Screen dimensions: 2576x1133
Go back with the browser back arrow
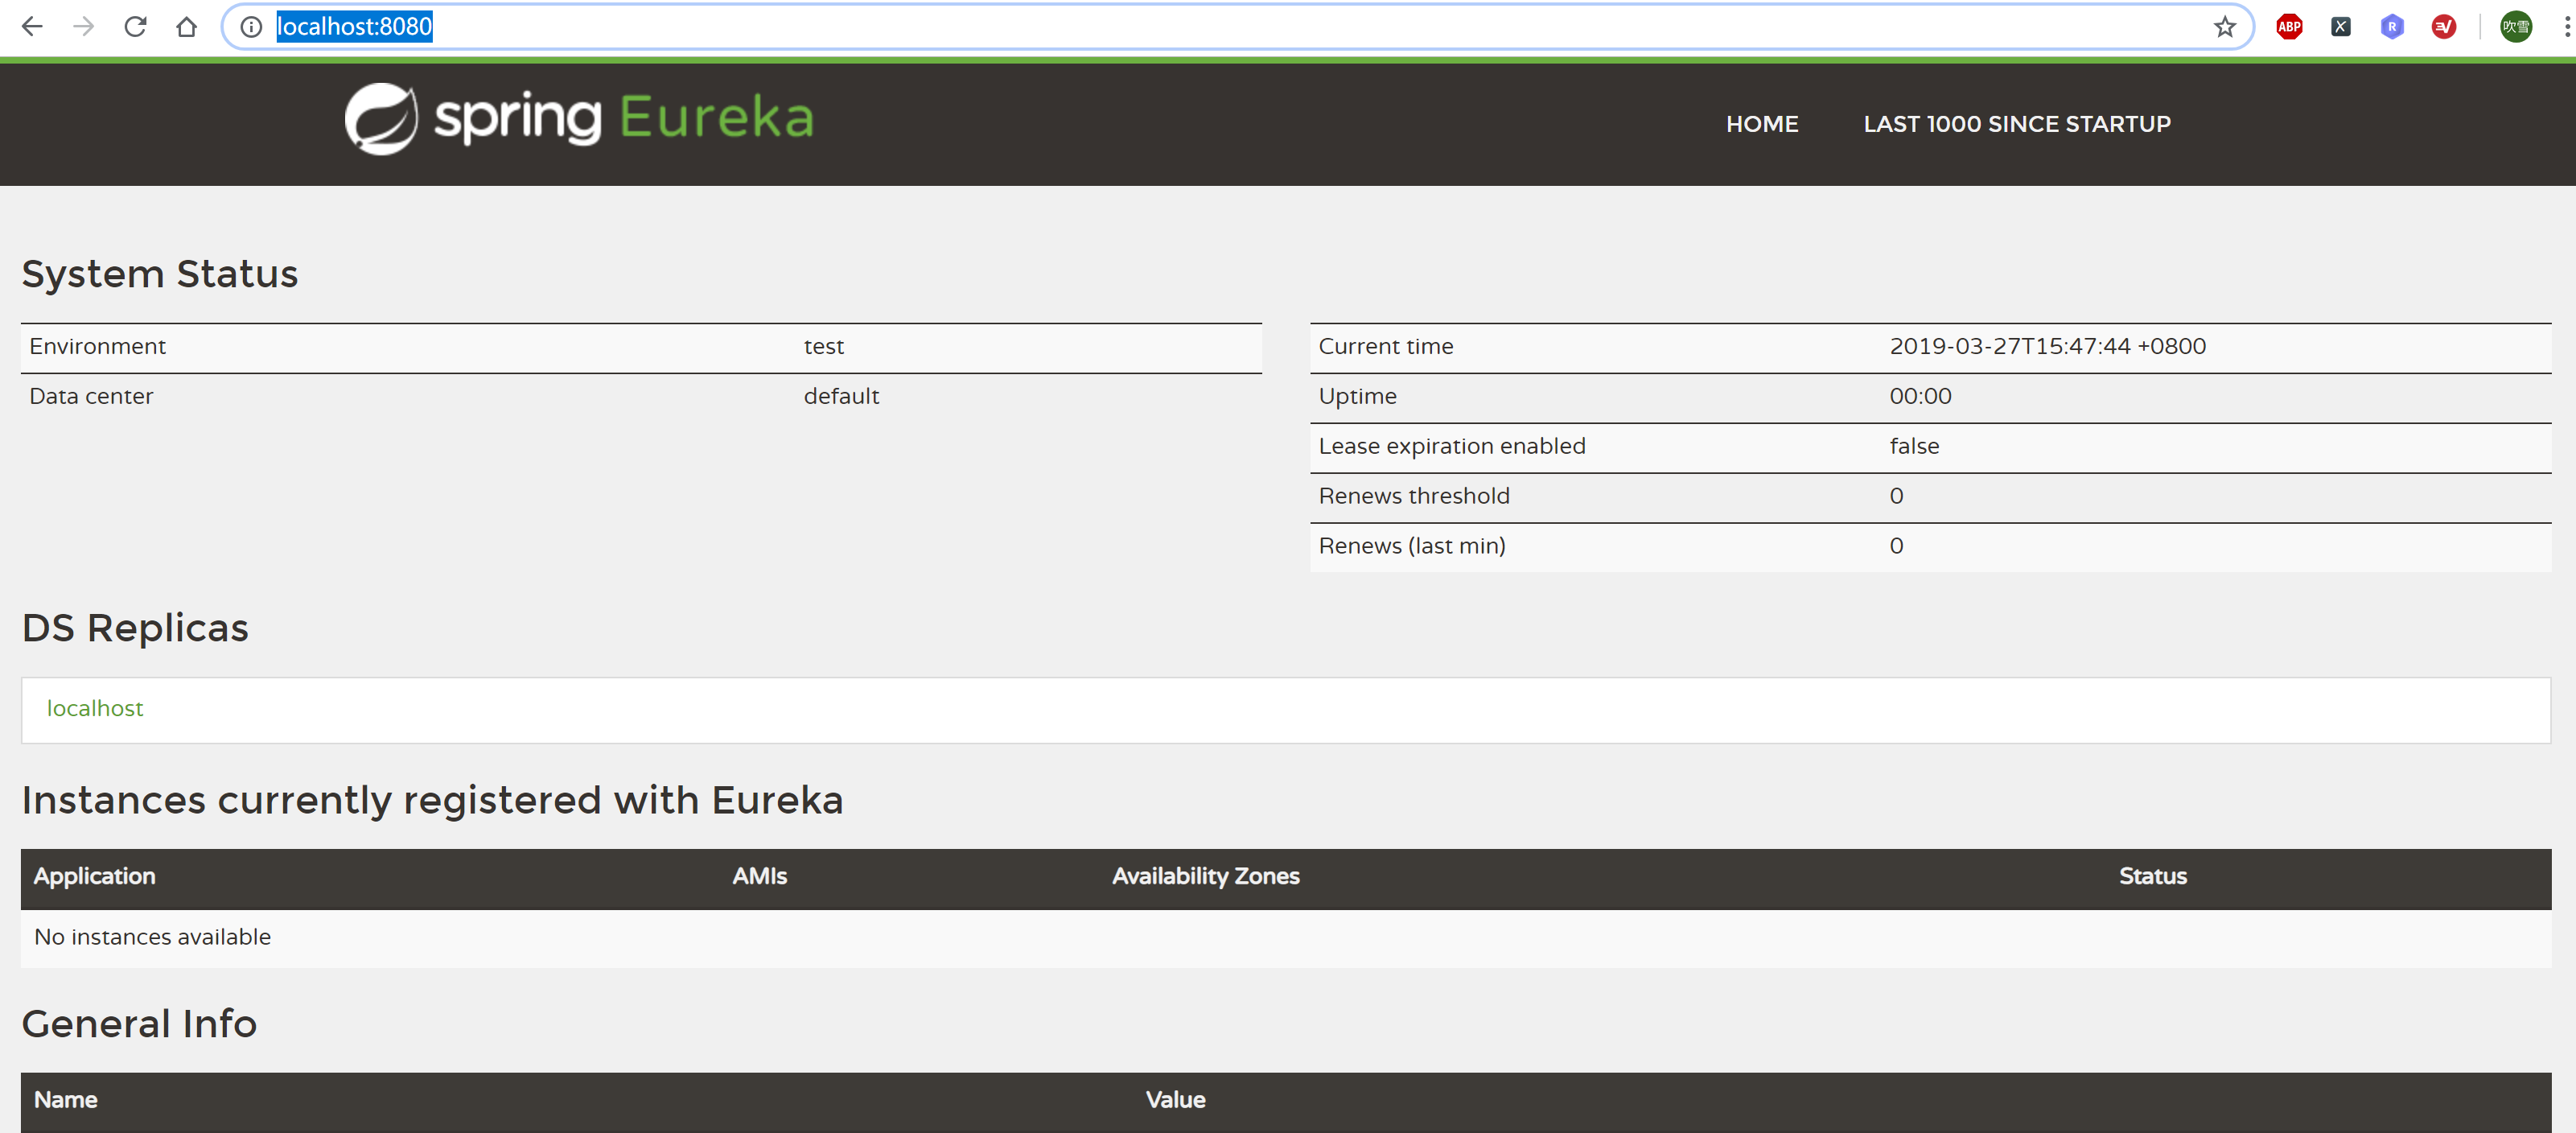click(x=32, y=27)
